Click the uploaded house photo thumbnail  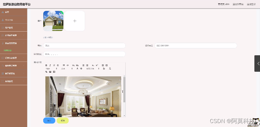coord(53,21)
